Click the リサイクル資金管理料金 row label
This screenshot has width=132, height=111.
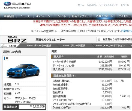[72, 104]
